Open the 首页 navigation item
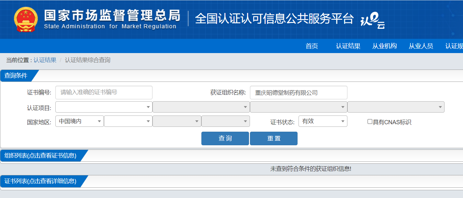This screenshot has width=463, height=198. (x=312, y=46)
